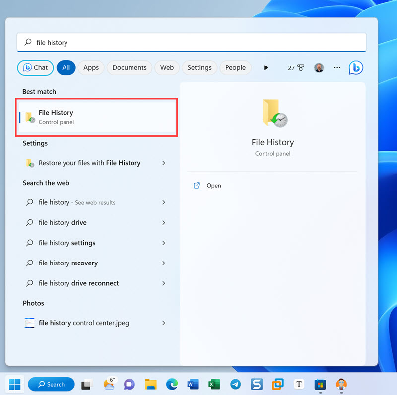Open the Windows Start button
The image size is (397, 395).
point(15,385)
